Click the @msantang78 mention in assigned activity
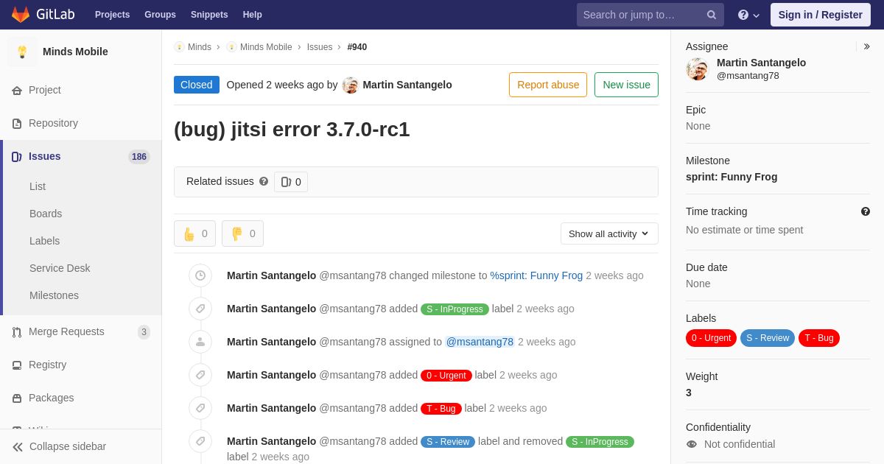This screenshot has width=884, height=464. click(480, 342)
